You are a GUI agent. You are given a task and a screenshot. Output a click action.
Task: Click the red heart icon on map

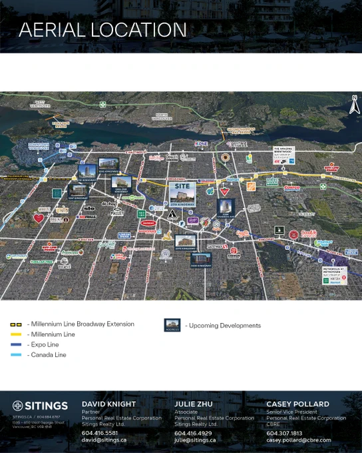[39, 218]
